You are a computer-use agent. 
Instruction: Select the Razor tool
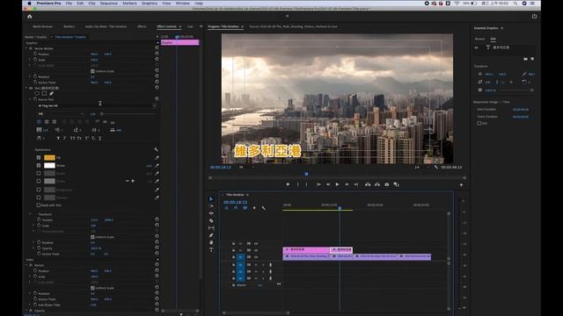click(211, 220)
